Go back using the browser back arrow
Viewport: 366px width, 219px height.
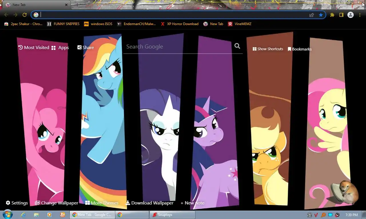coord(6,15)
